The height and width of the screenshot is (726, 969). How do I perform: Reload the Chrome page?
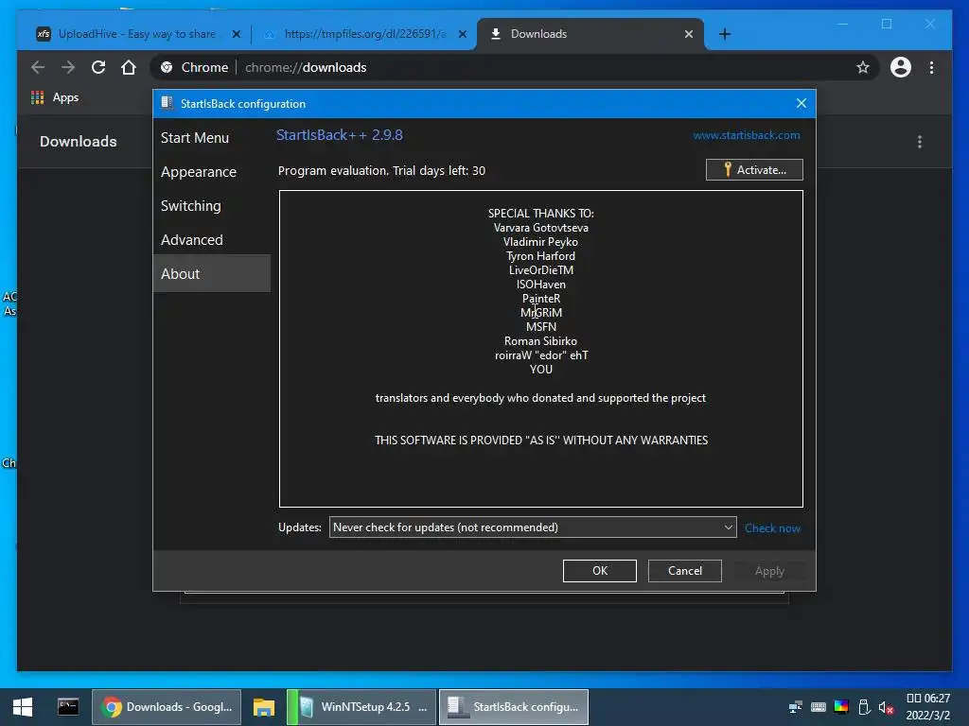[98, 67]
